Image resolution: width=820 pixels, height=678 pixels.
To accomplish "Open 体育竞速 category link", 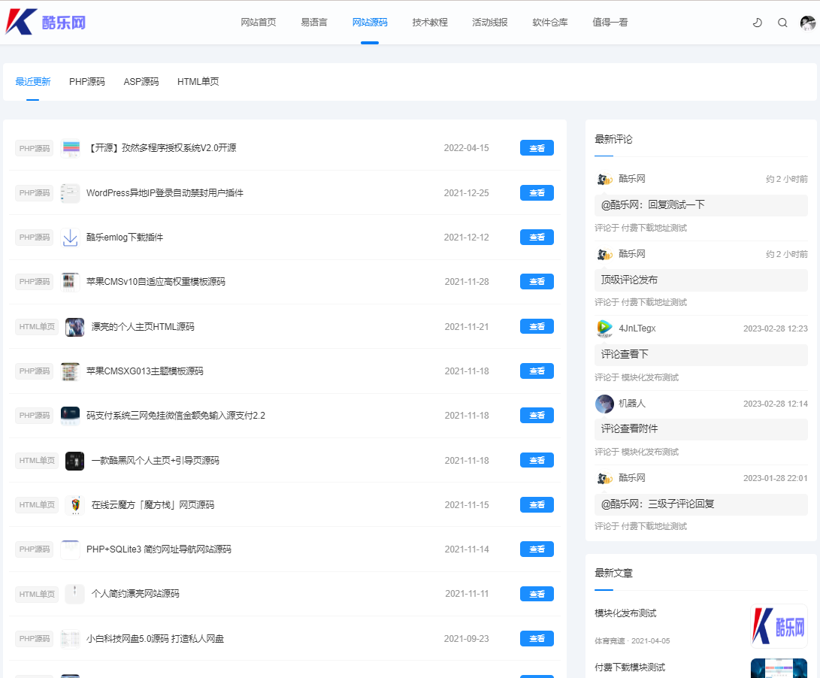I will [610, 641].
